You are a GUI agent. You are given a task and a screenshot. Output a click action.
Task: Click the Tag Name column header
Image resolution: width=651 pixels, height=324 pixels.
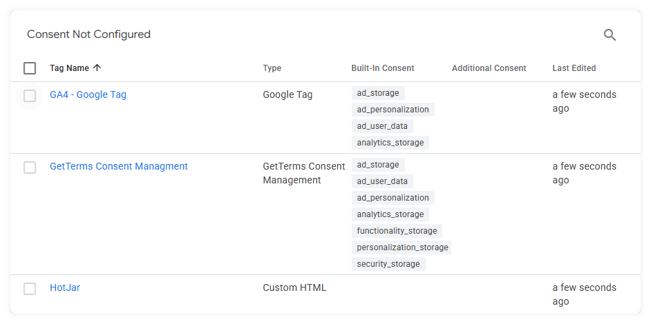click(69, 68)
